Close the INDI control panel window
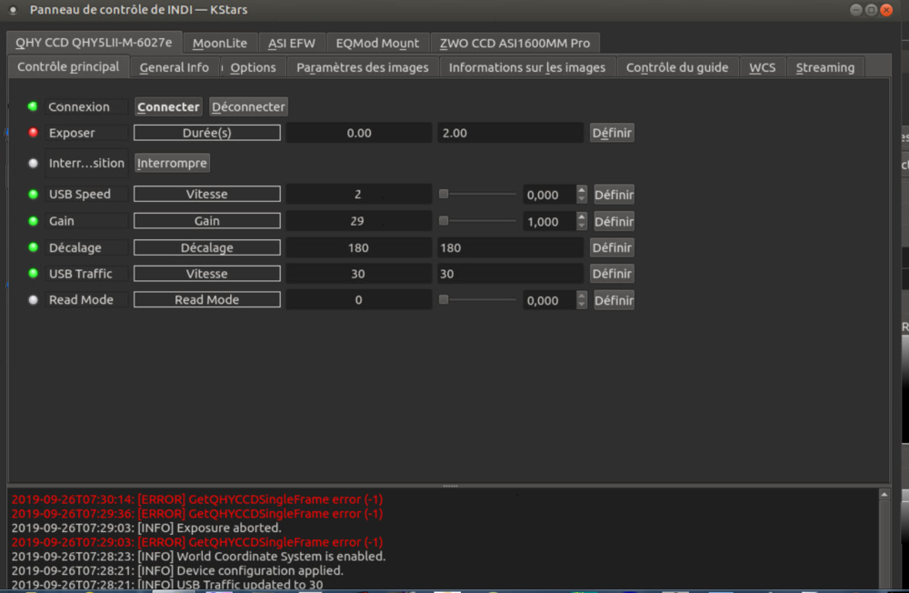 coord(886,10)
